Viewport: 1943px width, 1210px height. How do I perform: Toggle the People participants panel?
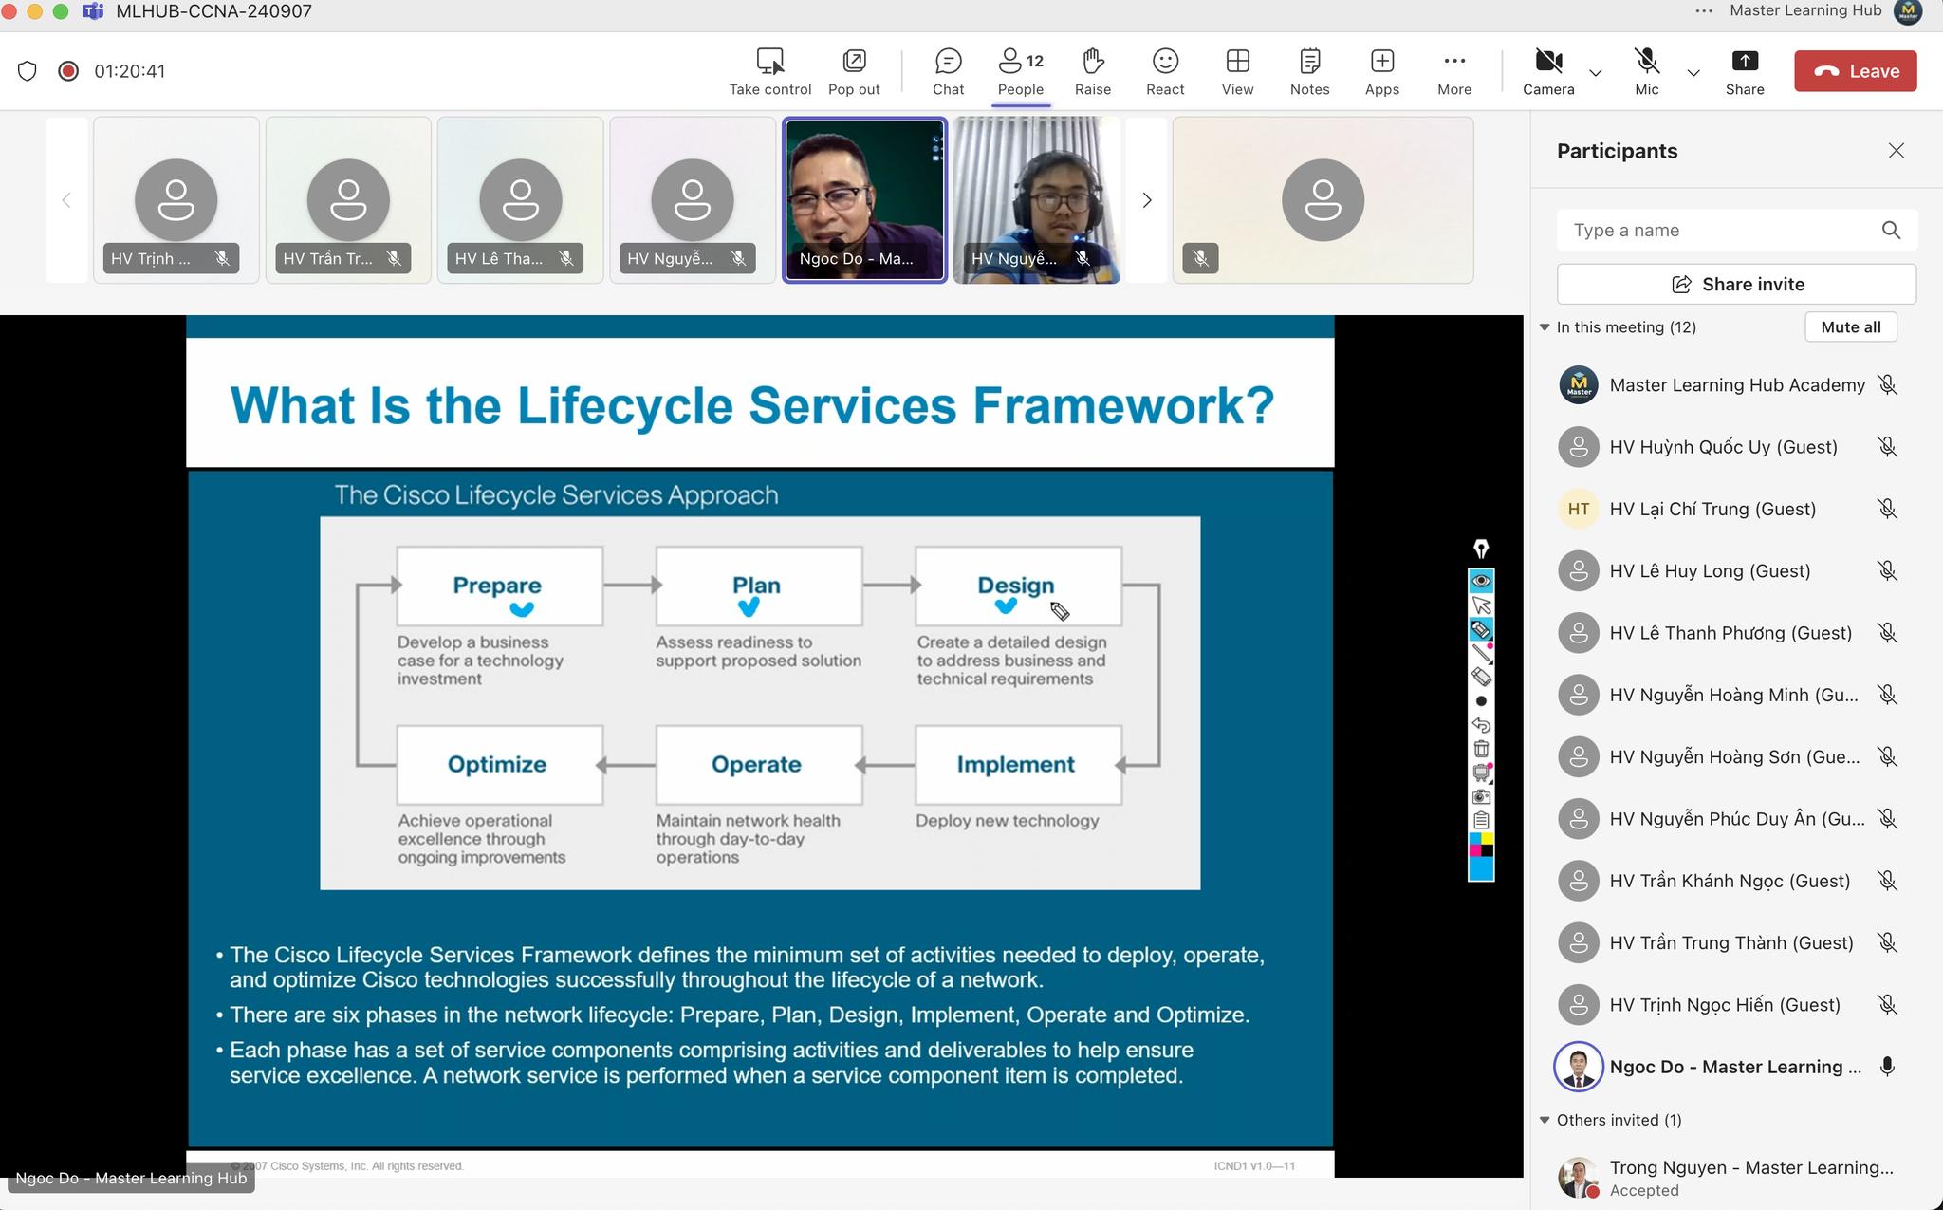1021,71
